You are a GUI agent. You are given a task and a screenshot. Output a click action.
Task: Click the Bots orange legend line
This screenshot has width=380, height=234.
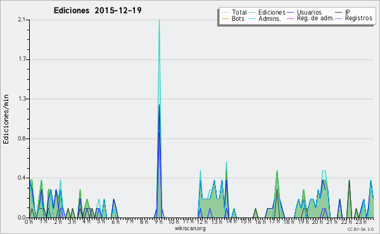point(225,18)
